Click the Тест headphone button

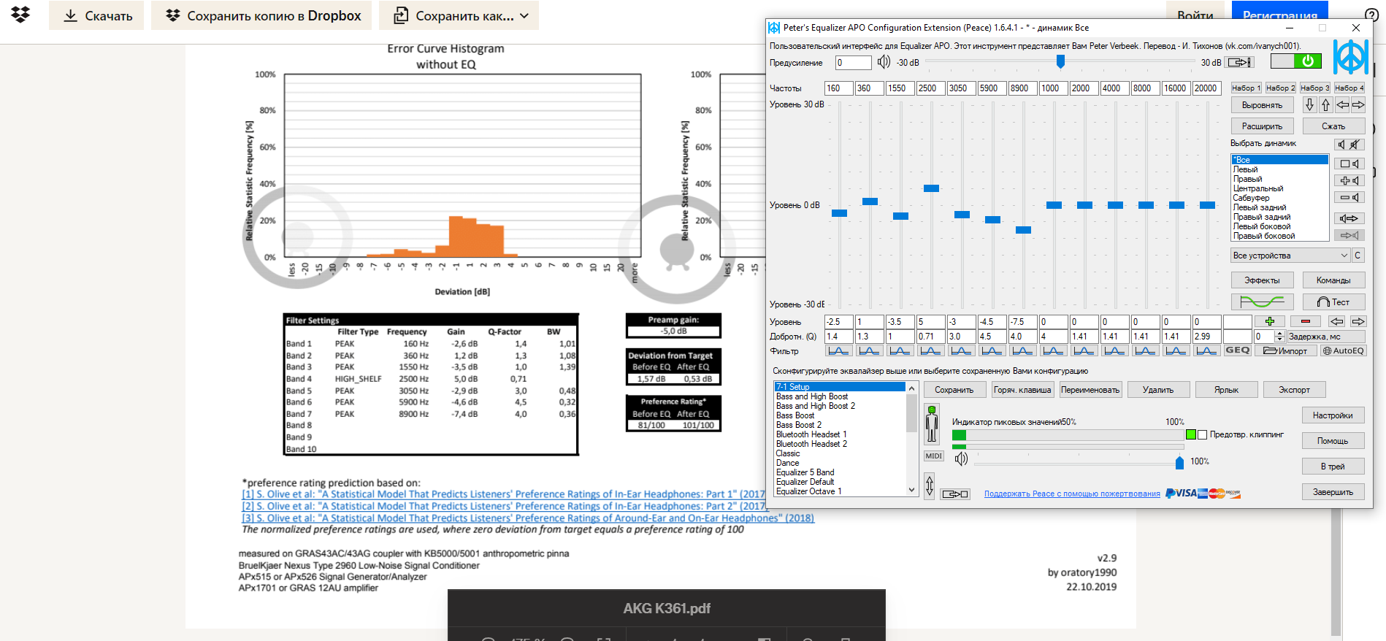pyautogui.click(x=1333, y=302)
